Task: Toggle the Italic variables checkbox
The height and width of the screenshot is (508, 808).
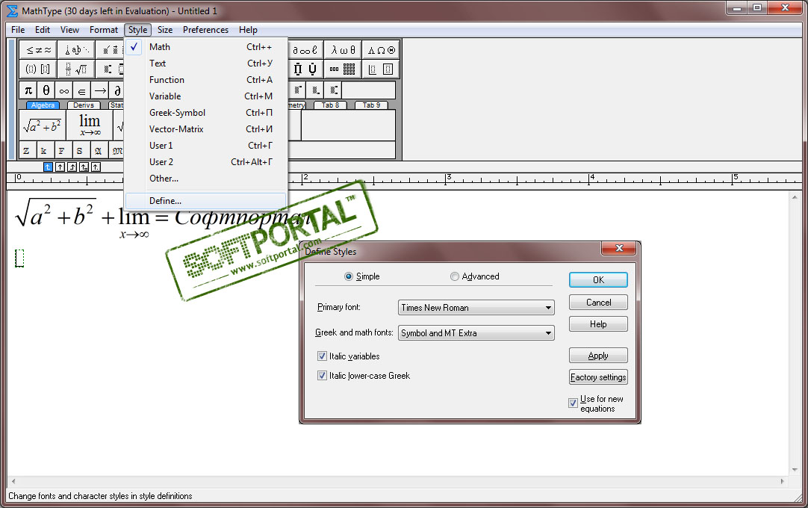Action: point(322,356)
